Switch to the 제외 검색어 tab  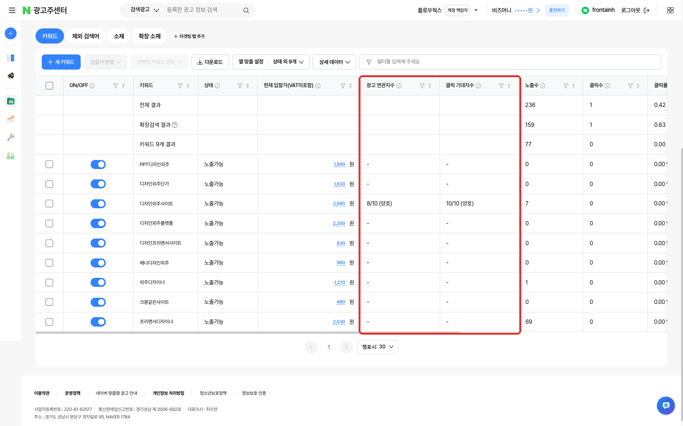pyautogui.click(x=85, y=36)
